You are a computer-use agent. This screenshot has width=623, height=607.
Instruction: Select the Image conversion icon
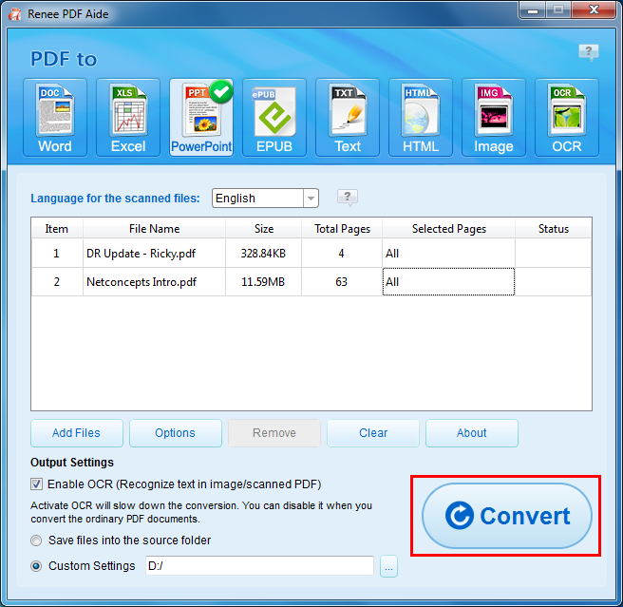494,117
